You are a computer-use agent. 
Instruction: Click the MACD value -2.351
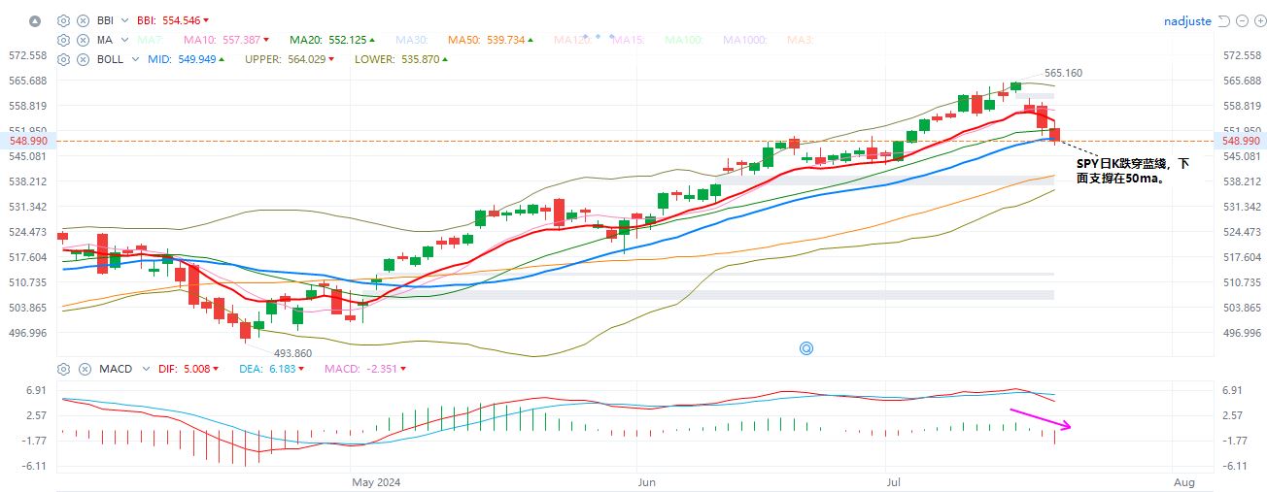pos(380,369)
